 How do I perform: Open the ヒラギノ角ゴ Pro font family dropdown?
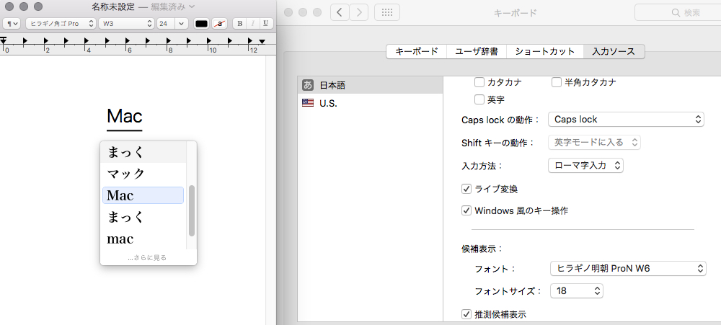[61, 24]
